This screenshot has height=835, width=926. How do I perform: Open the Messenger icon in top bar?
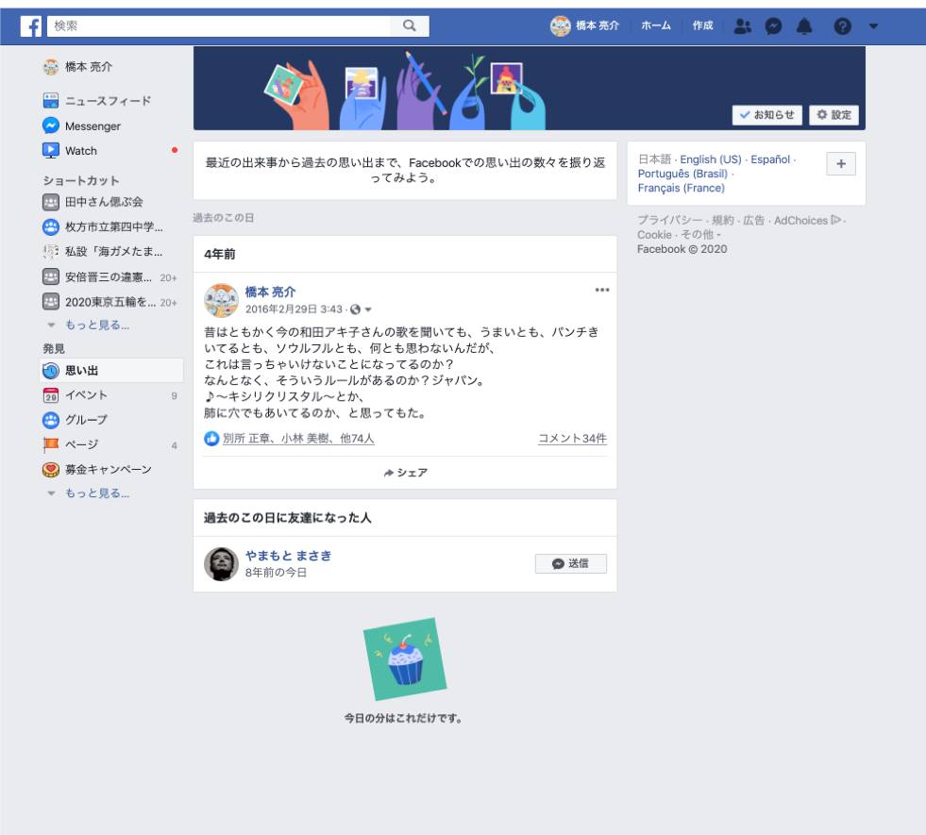tap(773, 26)
